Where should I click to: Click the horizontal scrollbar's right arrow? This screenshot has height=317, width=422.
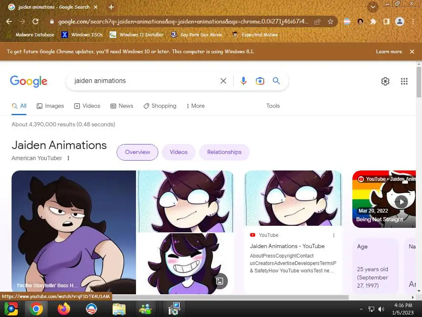click(x=413, y=297)
